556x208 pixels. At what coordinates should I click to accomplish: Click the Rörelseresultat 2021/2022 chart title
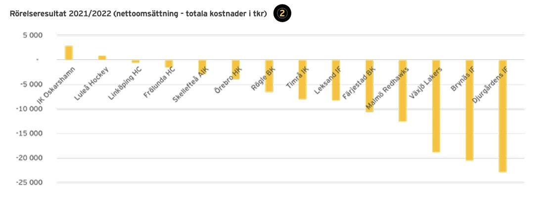coord(139,14)
